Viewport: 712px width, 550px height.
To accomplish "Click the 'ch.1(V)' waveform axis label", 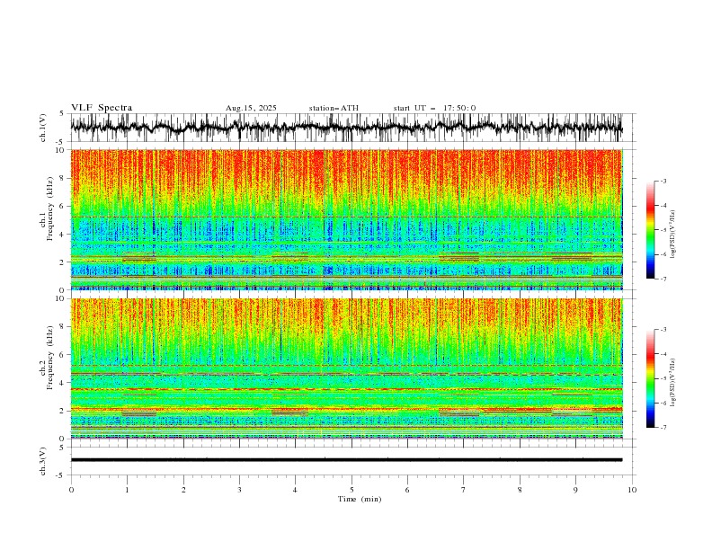I will pyautogui.click(x=43, y=128).
